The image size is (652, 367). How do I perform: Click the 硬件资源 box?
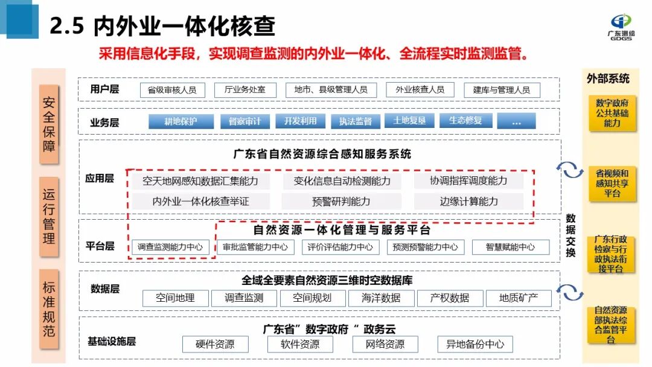[216, 344]
